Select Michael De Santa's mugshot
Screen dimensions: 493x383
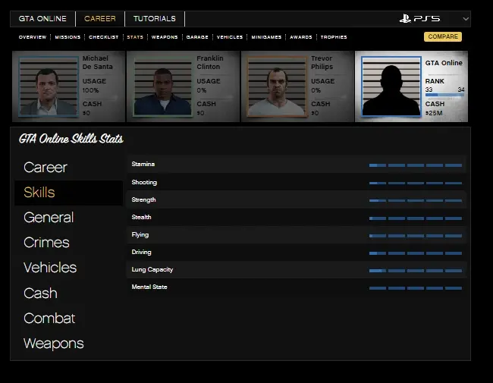(x=48, y=86)
